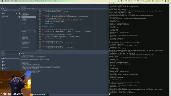Click the filter nodes search icon
171x96 pixels.
point(20,9)
